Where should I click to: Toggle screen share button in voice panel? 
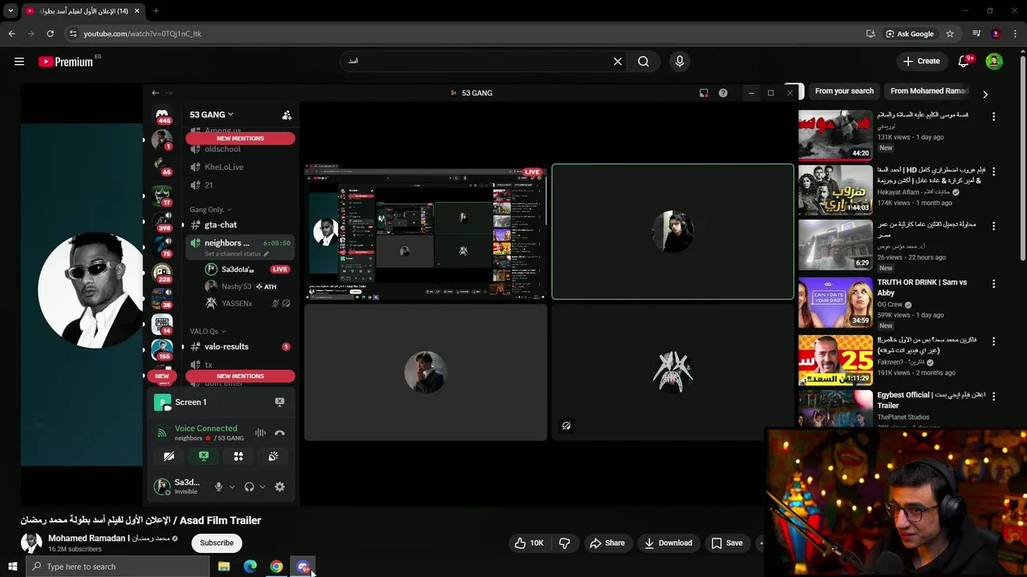(204, 456)
